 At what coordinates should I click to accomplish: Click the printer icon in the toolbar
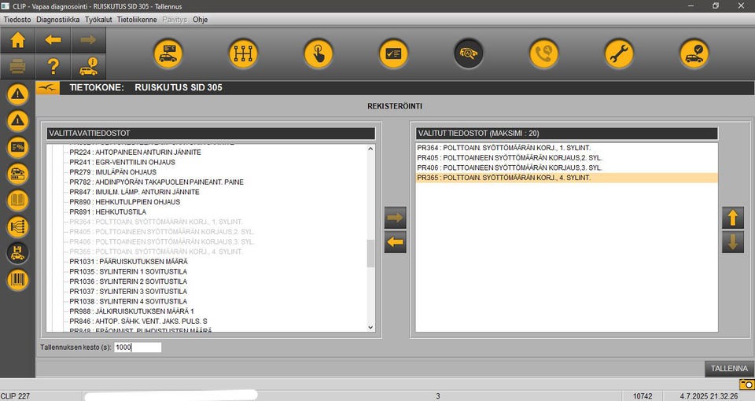[x=18, y=66]
